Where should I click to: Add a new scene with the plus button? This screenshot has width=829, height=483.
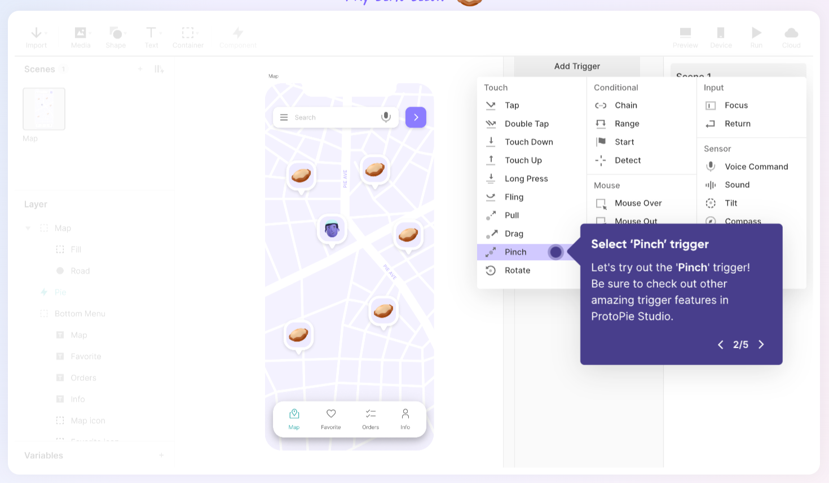[140, 69]
